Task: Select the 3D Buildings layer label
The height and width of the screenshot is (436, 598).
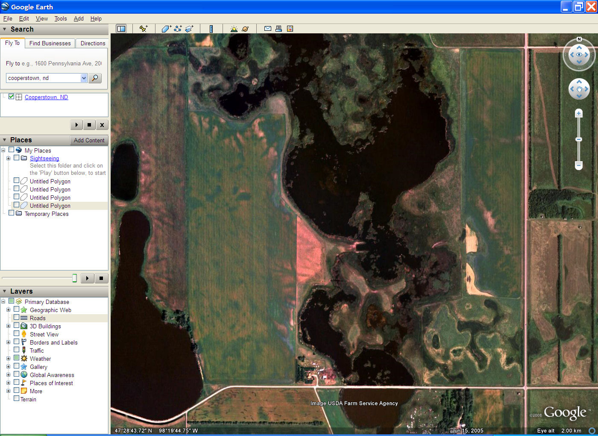Action: [45, 326]
